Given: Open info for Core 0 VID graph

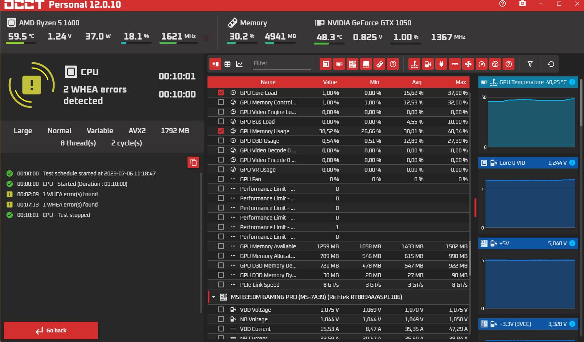Looking at the screenshot, I should click(572, 163).
